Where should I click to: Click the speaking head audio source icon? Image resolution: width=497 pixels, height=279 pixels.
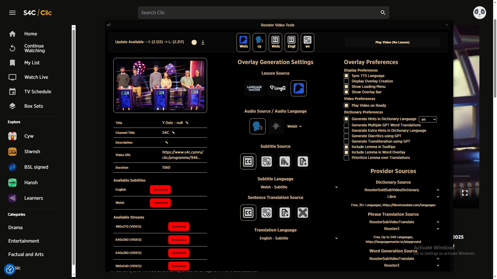[257, 126]
